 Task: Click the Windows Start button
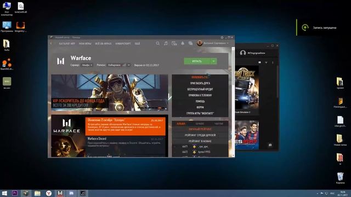4,193
